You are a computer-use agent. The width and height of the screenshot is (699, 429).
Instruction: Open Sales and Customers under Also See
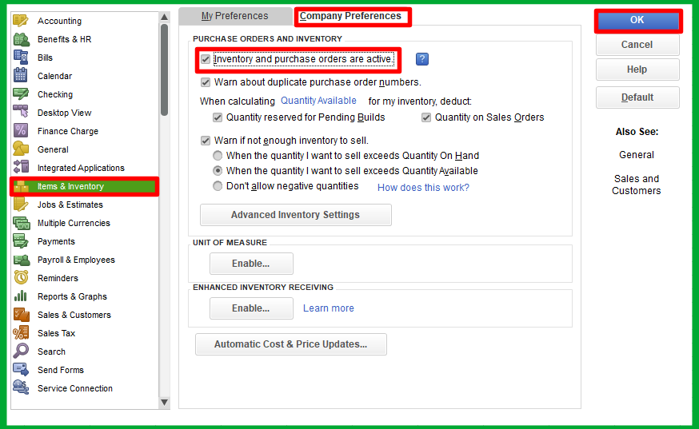coord(637,185)
